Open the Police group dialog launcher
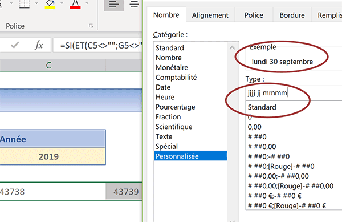This screenshot has width=342, height=222. 91,26
